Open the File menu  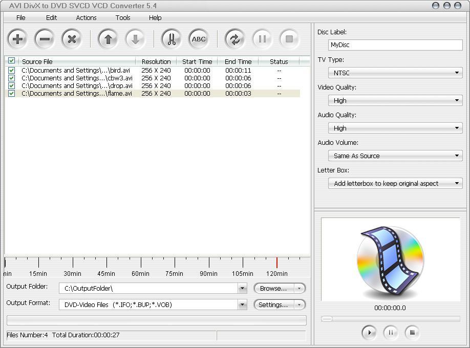coord(20,18)
